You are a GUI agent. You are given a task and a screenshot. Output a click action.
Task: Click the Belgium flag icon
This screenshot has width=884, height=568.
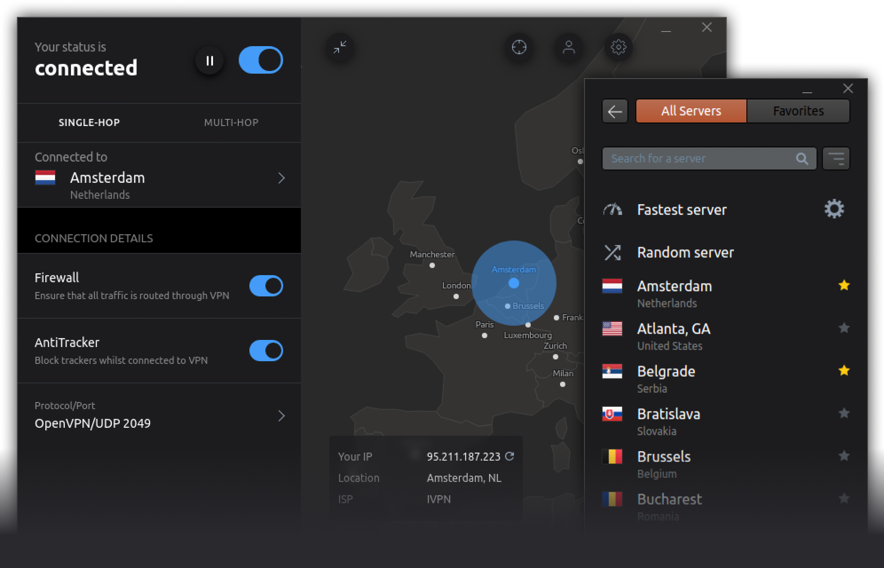612,457
